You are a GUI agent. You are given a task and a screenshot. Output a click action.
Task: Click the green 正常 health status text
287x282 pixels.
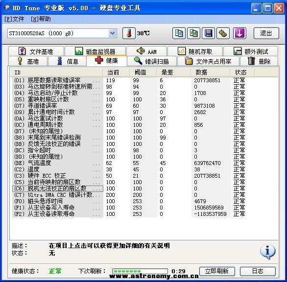tap(55, 271)
